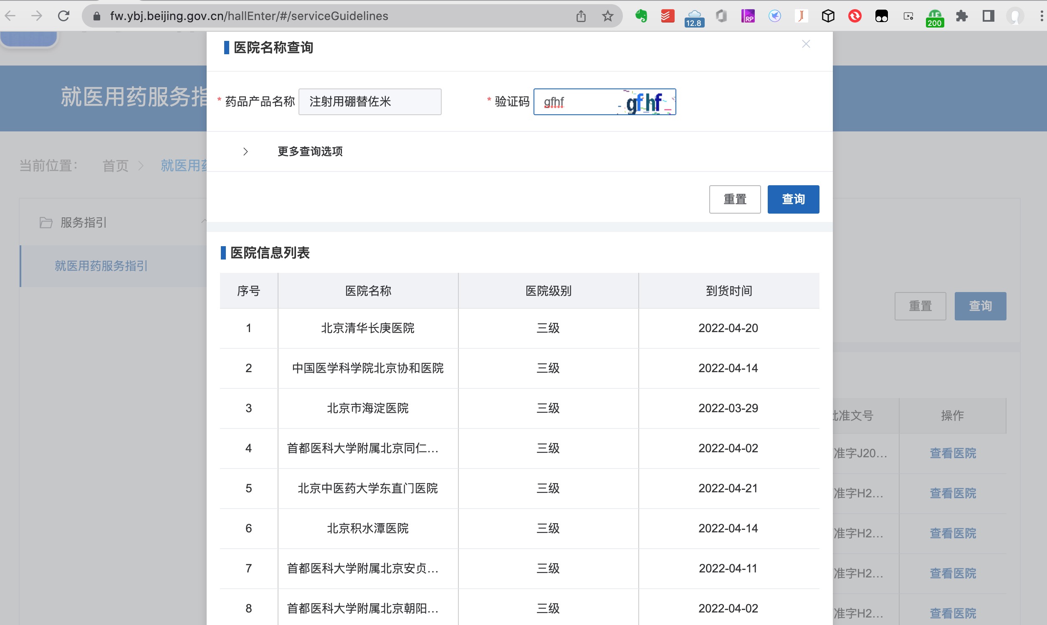Open the cloud extension showing 12.8

[694, 18]
